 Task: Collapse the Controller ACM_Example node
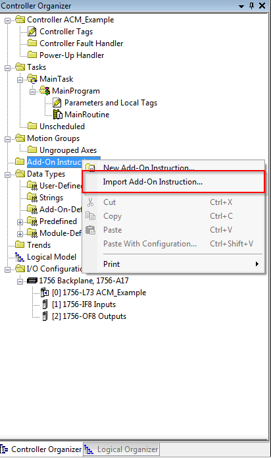[x=7, y=20]
